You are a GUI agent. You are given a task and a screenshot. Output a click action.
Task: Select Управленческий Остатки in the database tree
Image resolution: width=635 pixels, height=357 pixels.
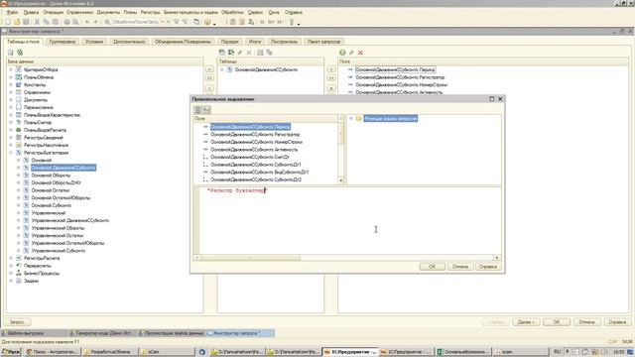[x=58, y=236]
